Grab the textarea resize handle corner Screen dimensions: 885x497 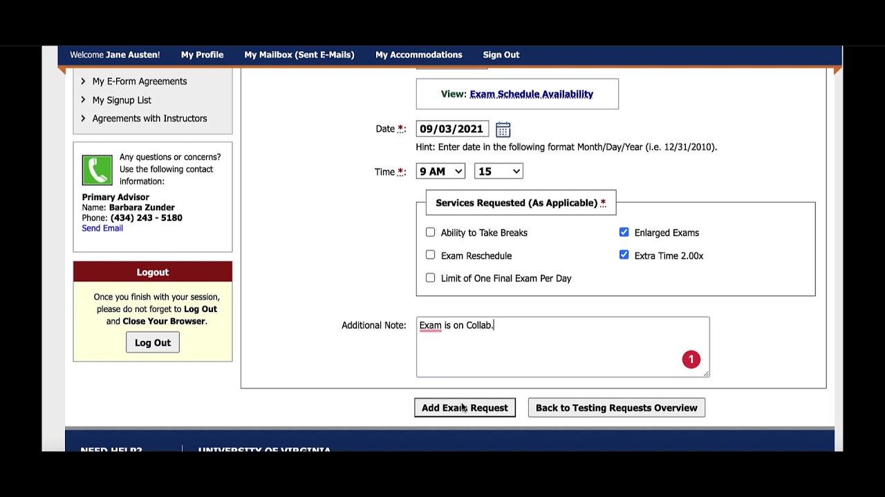click(x=706, y=373)
